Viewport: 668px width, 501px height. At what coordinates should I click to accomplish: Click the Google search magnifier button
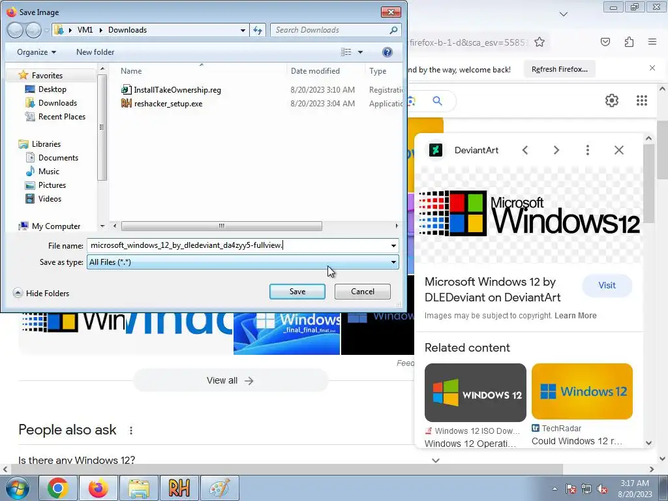[x=438, y=101]
